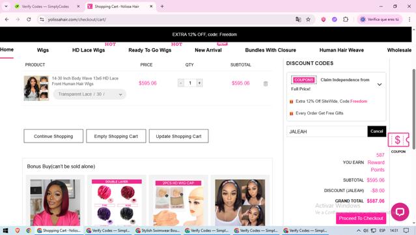The width and height of the screenshot is (416, 235).
Task: Click the volume icon in the system tray
Action: tap(366, 230)
